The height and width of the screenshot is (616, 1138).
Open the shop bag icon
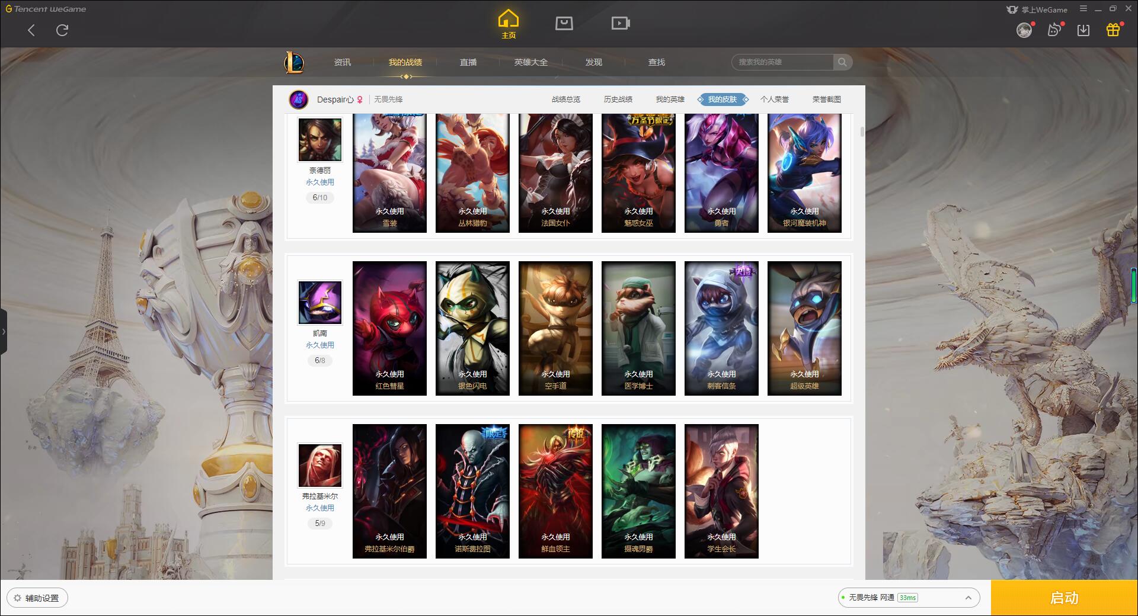tap(564, 24)
